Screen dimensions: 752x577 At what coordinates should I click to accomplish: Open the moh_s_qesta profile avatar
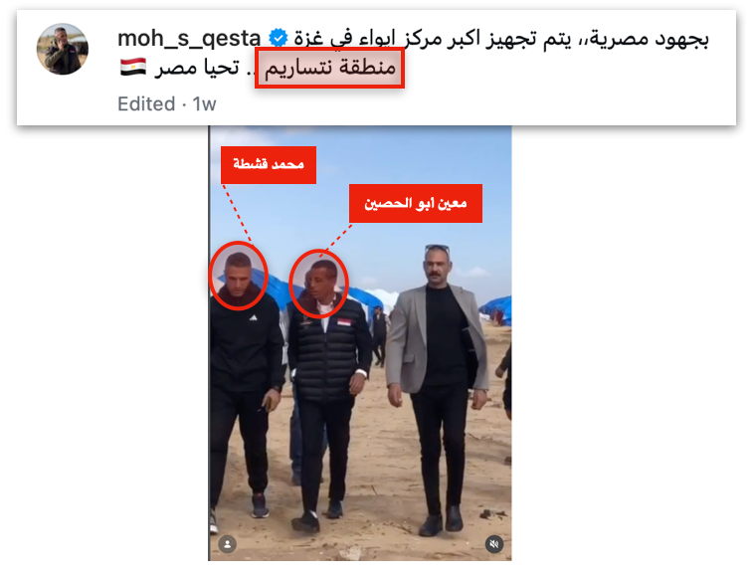click(x=63, y=49)
